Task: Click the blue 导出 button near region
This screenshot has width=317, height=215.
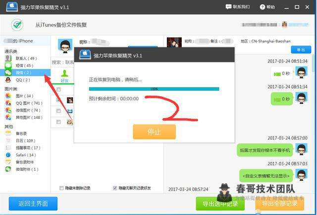Action: pos(301,50)
